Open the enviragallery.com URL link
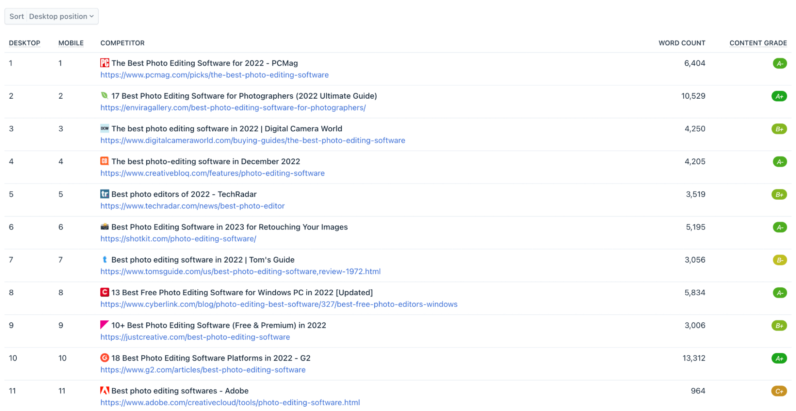This screenshot has width=796, height=411. tap(233, 107)
